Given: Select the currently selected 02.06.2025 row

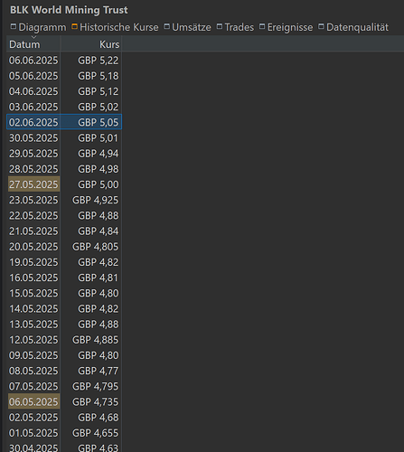Looking at the screenshot, I should coord(64,122).
